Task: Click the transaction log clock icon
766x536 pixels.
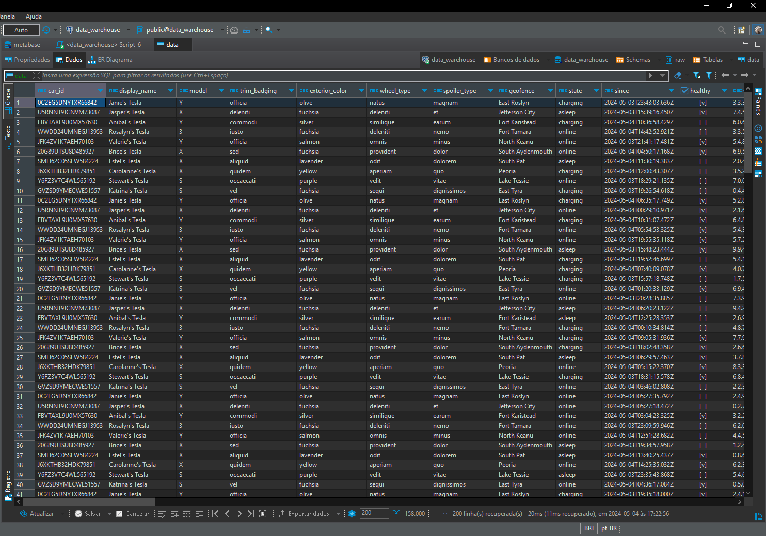Action: 46,30
